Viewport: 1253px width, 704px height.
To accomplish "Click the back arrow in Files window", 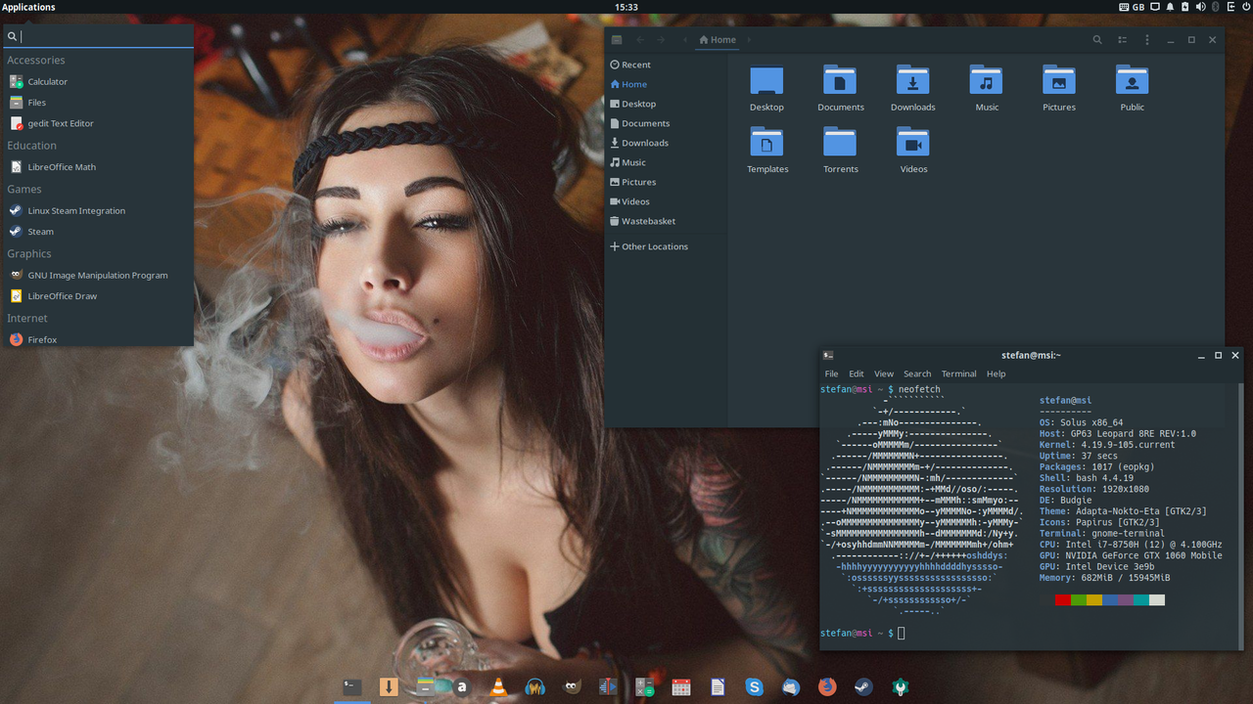I will tap(640, 40).
